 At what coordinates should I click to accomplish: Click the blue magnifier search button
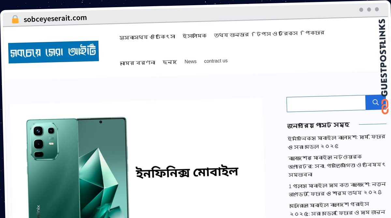tap(375, 102)
